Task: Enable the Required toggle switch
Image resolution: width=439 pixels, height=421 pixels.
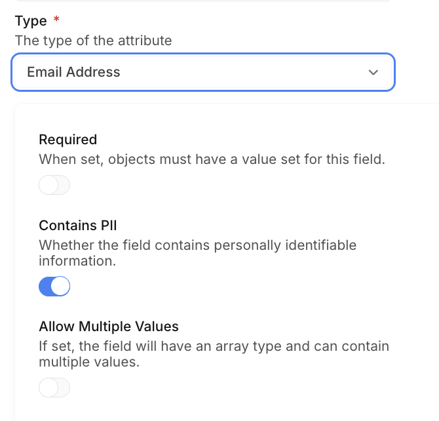Action: (54, 186)
